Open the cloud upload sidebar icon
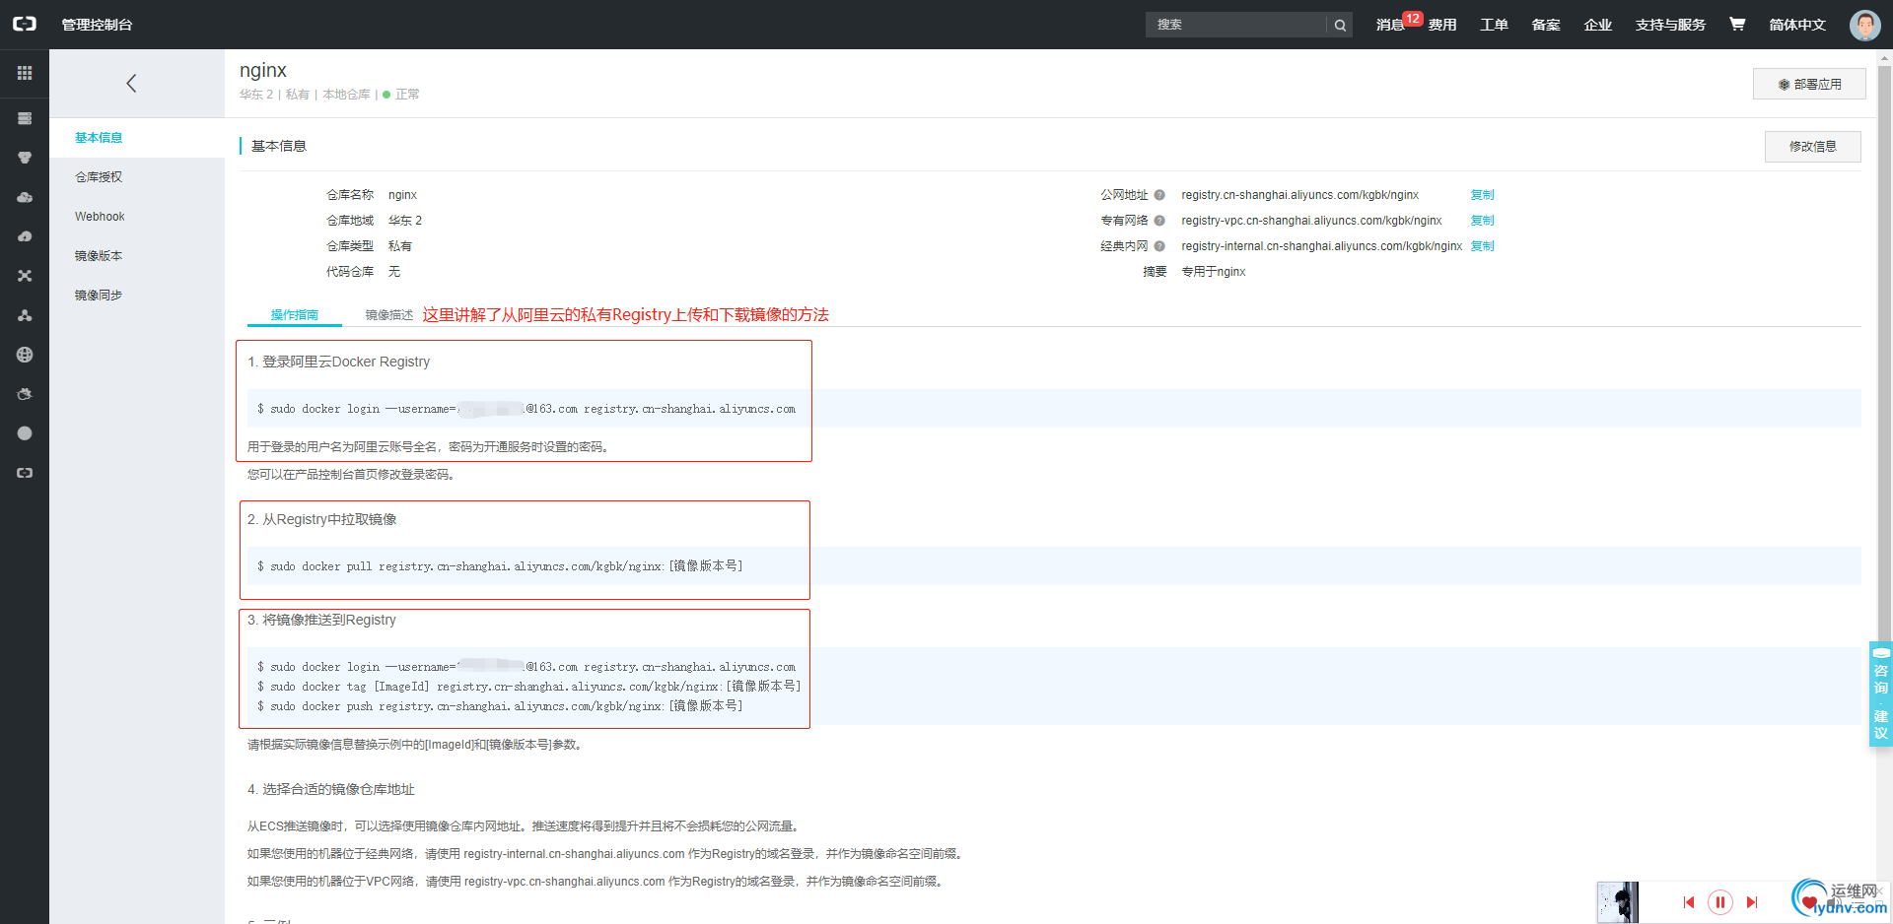 click(x=25, y=236)
